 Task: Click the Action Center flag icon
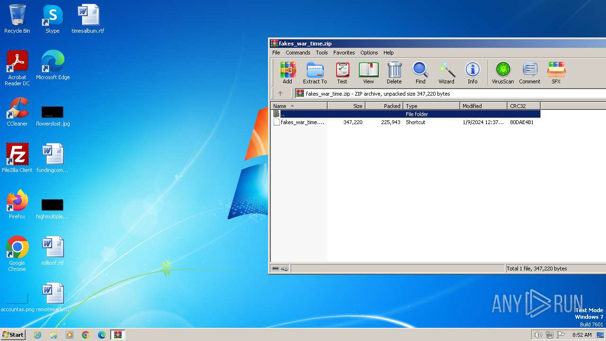click(x=561, y=335)
